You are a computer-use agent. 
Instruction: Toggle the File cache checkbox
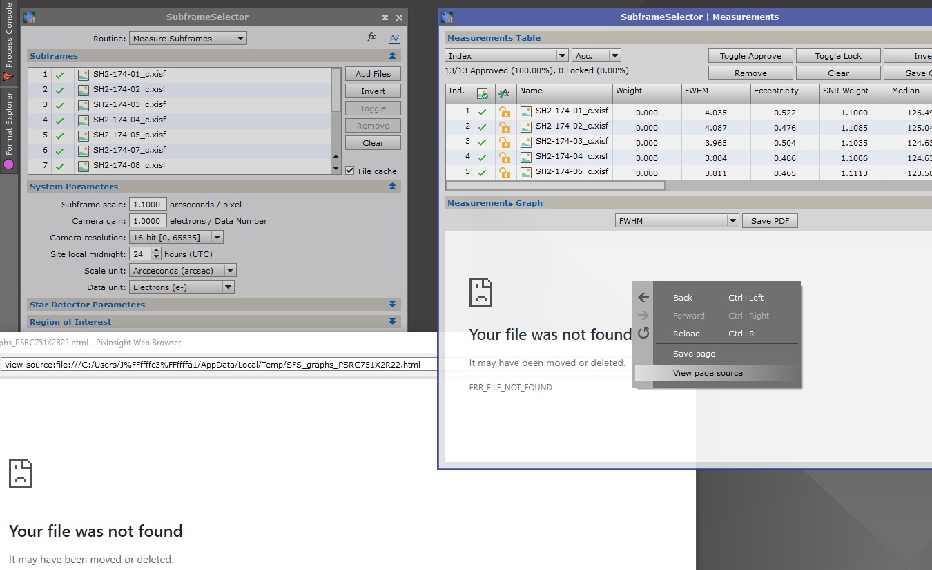(350, 171)
